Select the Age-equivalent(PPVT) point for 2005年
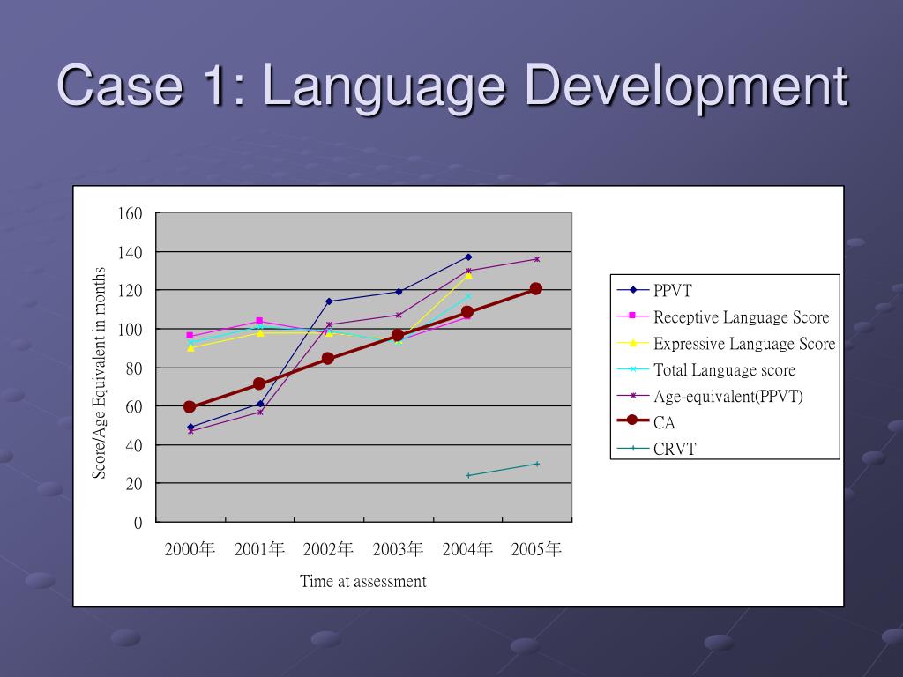Screen dimensions: 903x677 (x=537, y=259)
